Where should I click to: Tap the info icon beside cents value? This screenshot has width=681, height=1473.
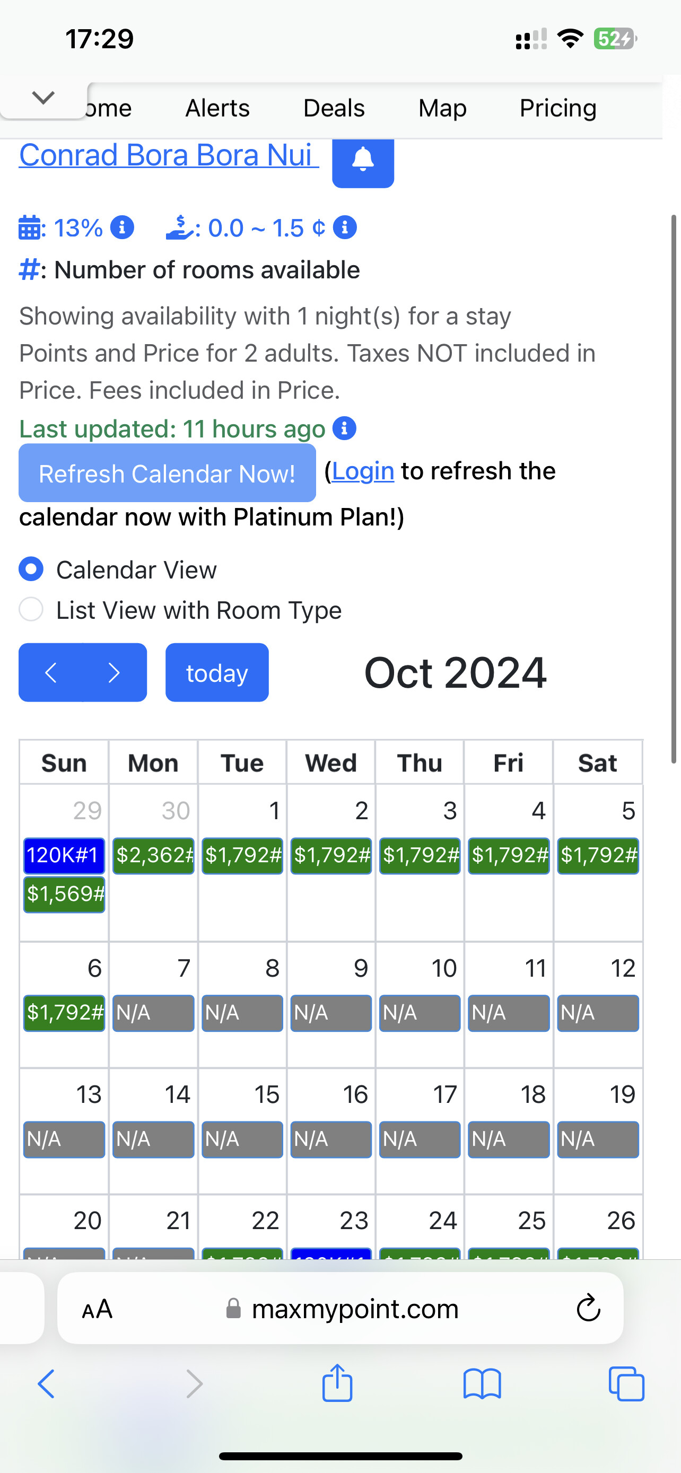345,227
